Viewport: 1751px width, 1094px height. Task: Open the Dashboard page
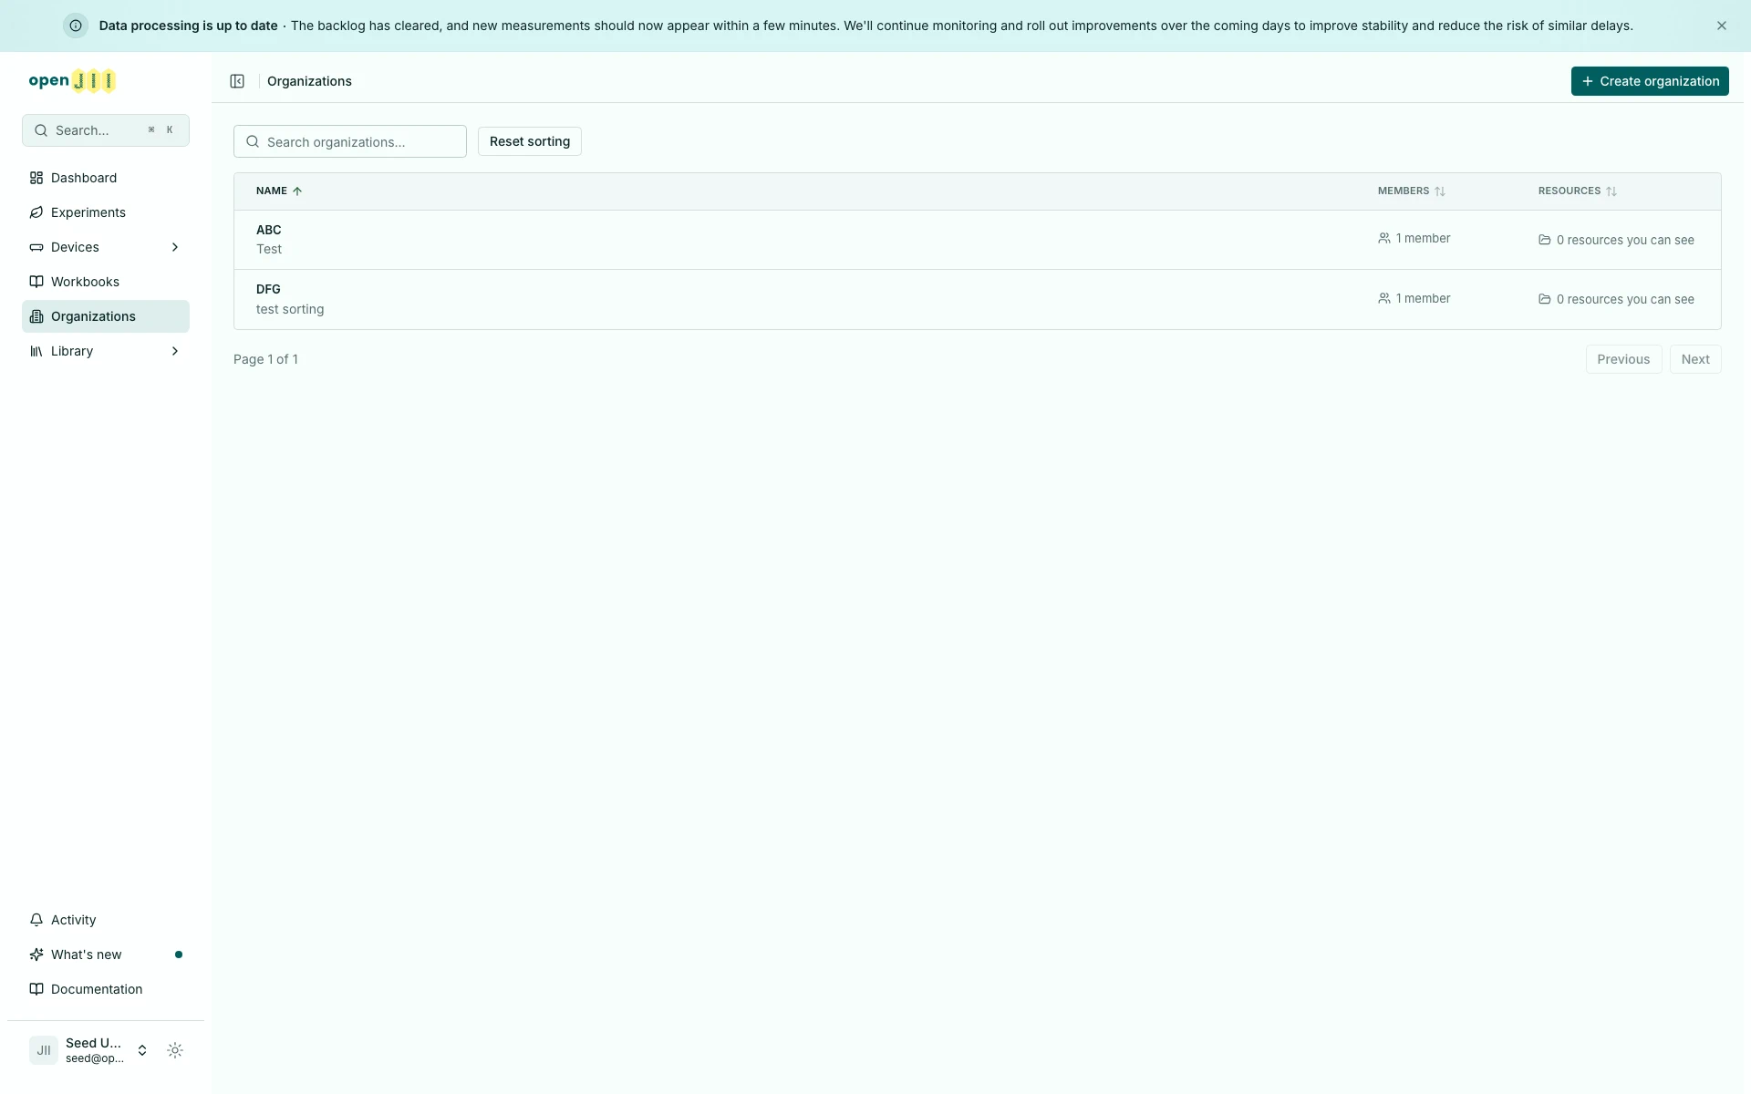tap(106, 178)
